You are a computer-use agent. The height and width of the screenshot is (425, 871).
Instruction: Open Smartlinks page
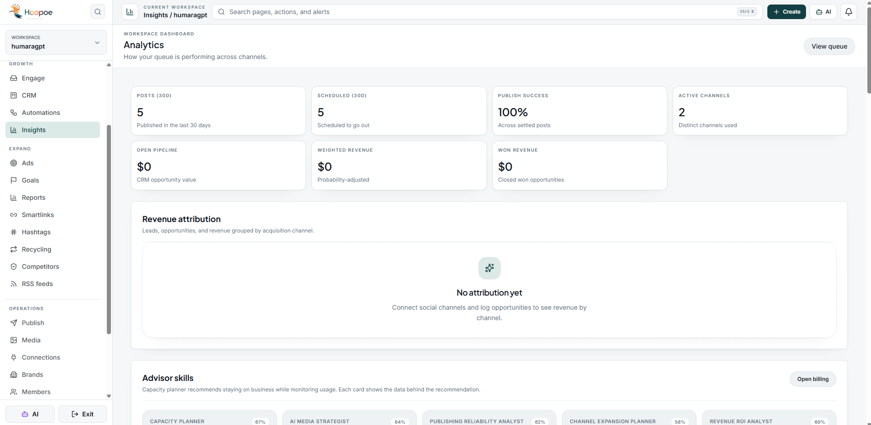53,215
